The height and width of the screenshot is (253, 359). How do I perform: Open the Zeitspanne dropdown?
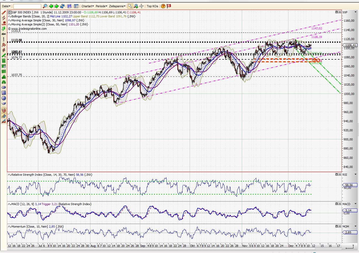click(x=117, y=6)
